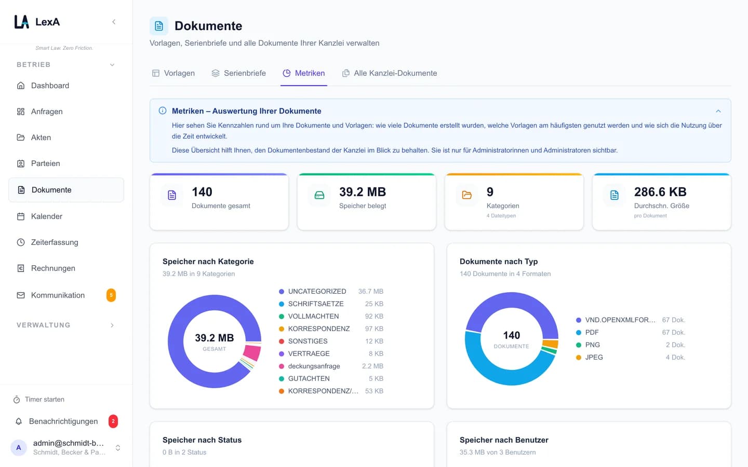Click the notification bell icon
748x467 pixels.
click(19, 421)
